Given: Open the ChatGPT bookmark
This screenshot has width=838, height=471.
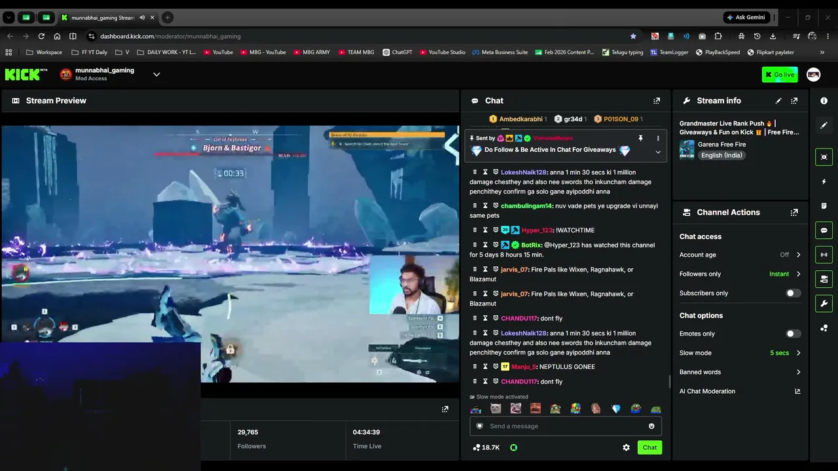Looking at the screenshot, I should coord(397,52).
